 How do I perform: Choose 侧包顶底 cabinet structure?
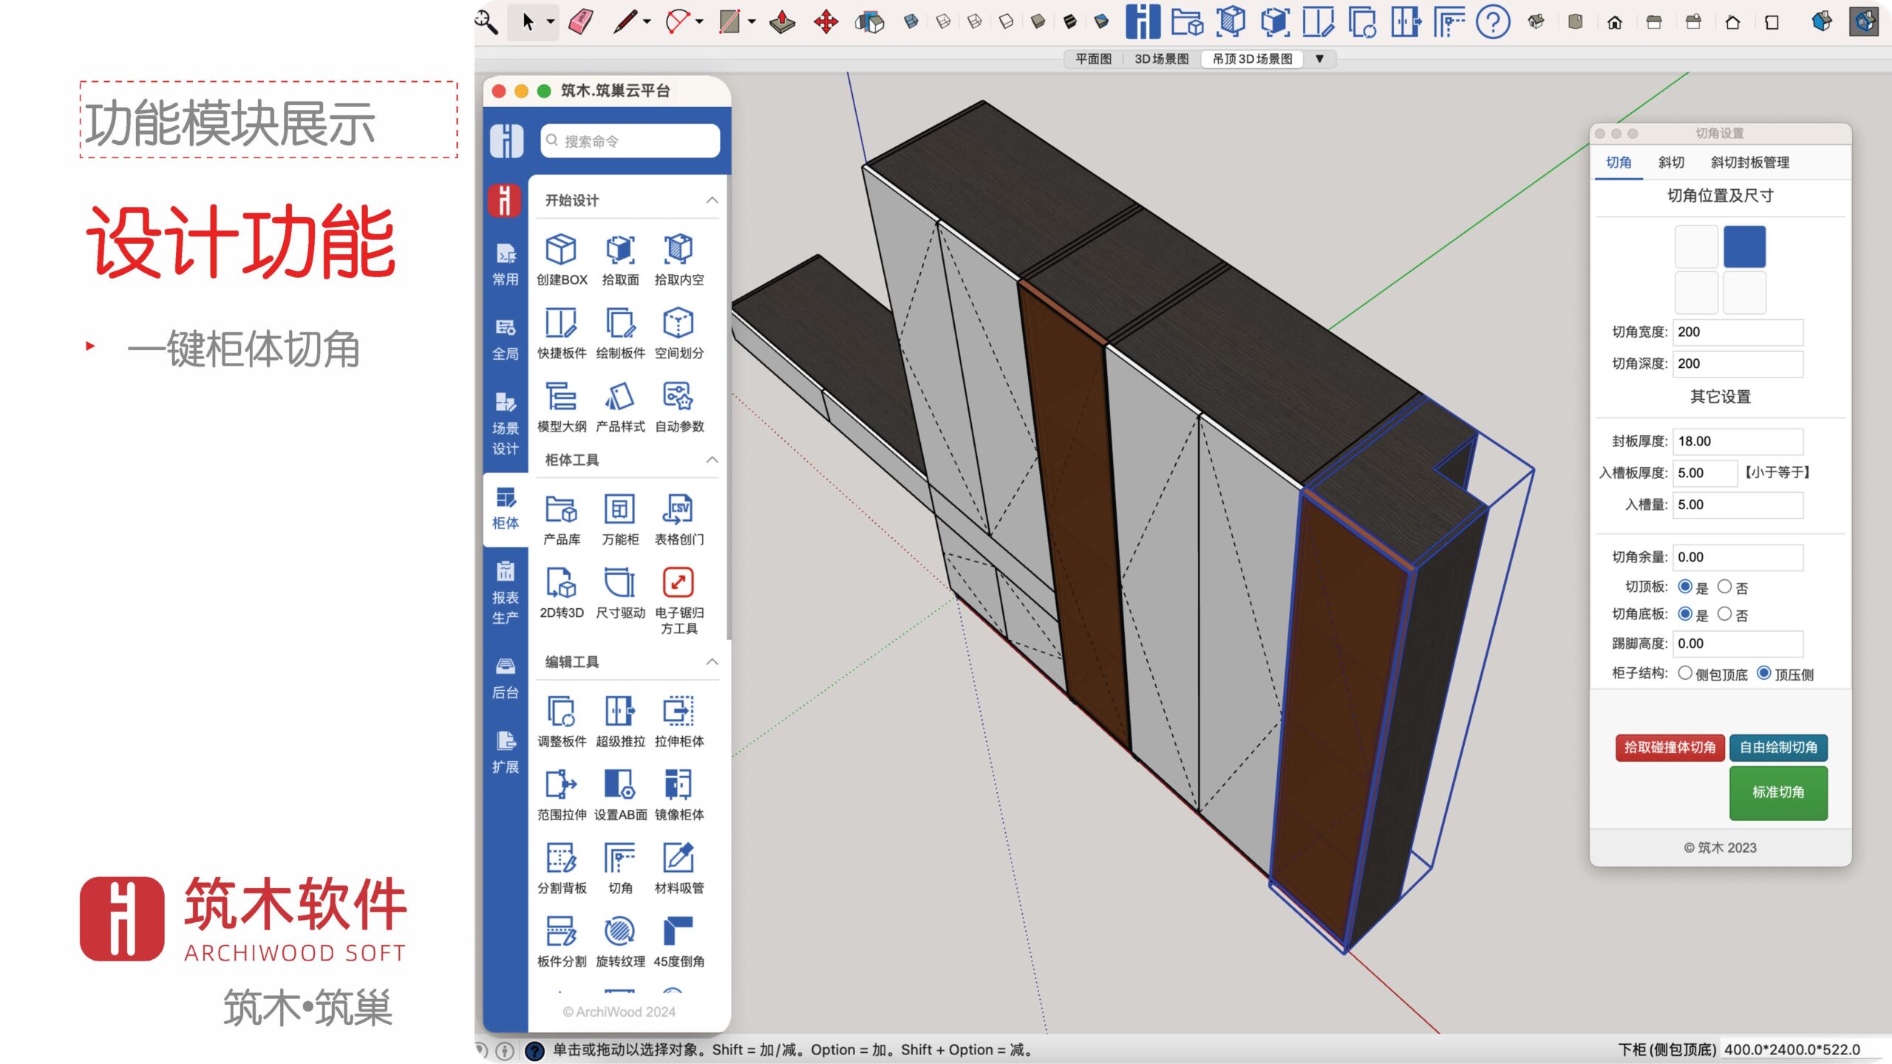coord(1685,673)
